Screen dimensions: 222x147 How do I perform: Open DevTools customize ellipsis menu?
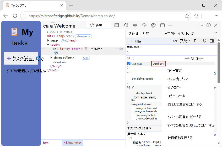point(201,25)
